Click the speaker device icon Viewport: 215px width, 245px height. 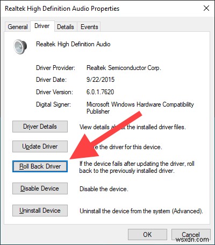click(20, 46)
